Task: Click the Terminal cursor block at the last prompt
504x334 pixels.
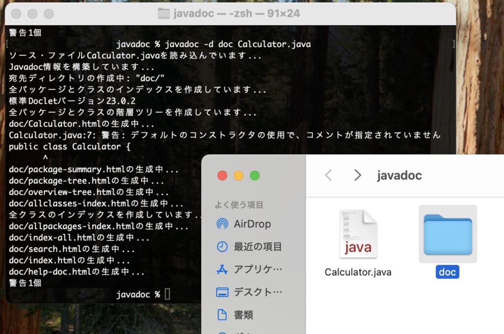Action: click(167, 294)
